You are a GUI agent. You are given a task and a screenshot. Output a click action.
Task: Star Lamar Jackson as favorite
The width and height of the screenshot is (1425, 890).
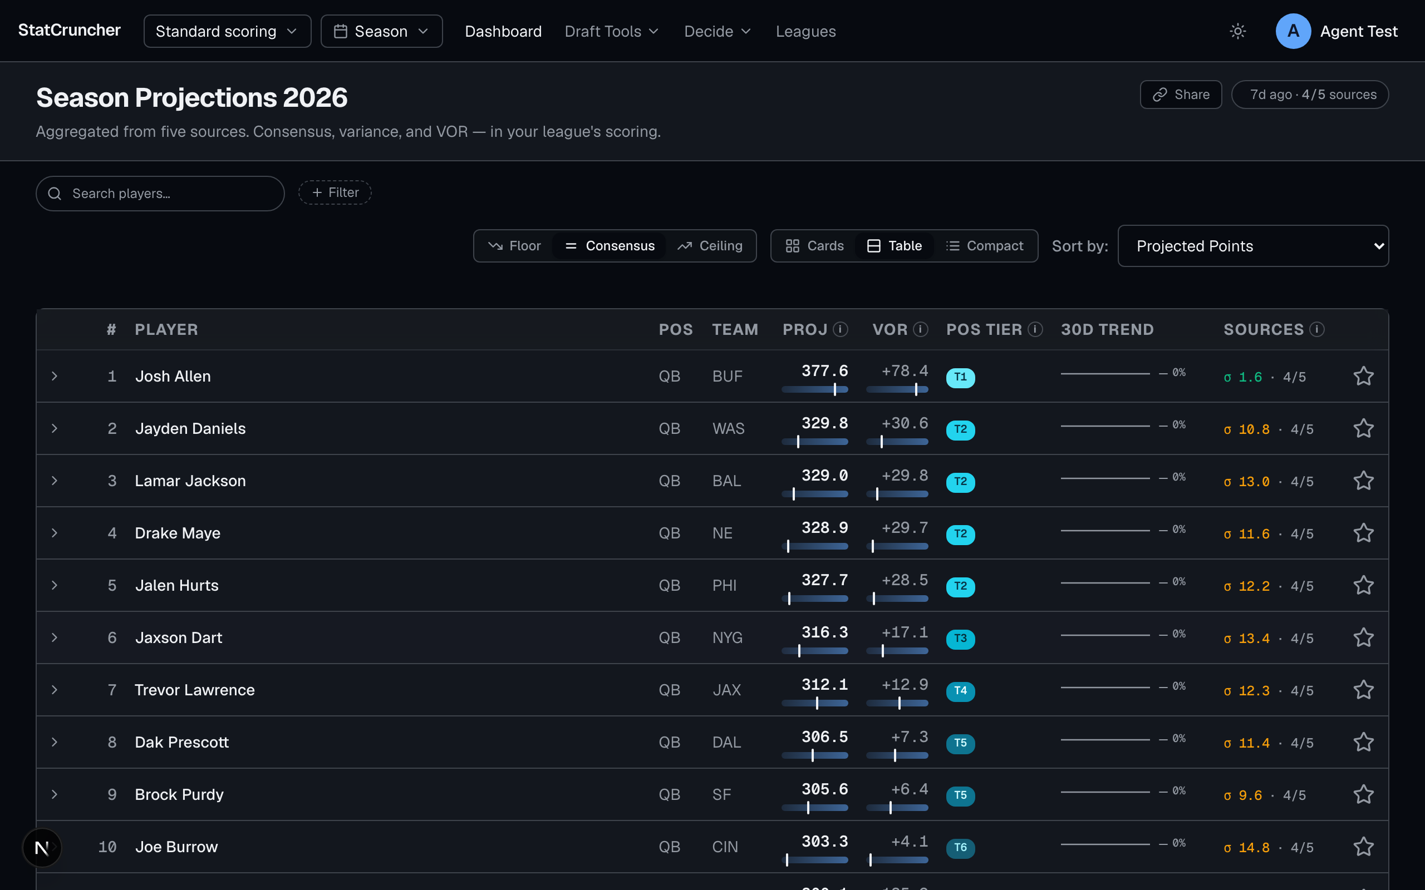1363,481
